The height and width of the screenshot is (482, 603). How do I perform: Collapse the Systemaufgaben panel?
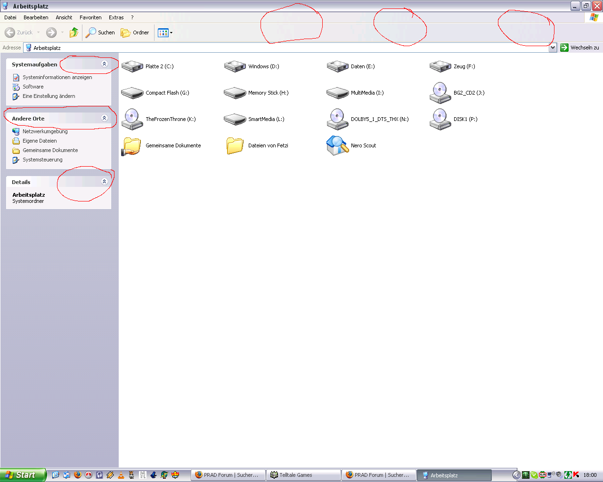pos(105,64)
